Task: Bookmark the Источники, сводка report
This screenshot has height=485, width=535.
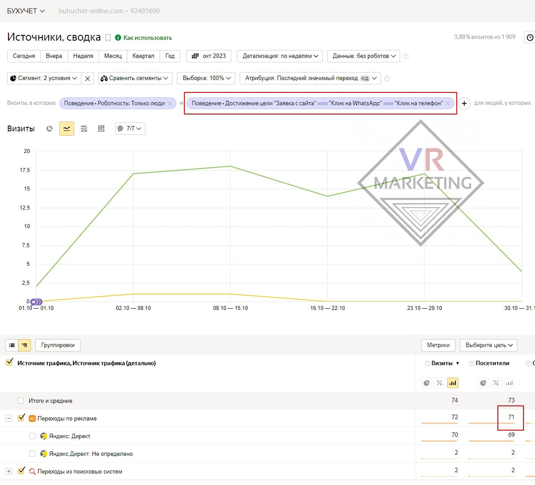Action: pos(107,38)
